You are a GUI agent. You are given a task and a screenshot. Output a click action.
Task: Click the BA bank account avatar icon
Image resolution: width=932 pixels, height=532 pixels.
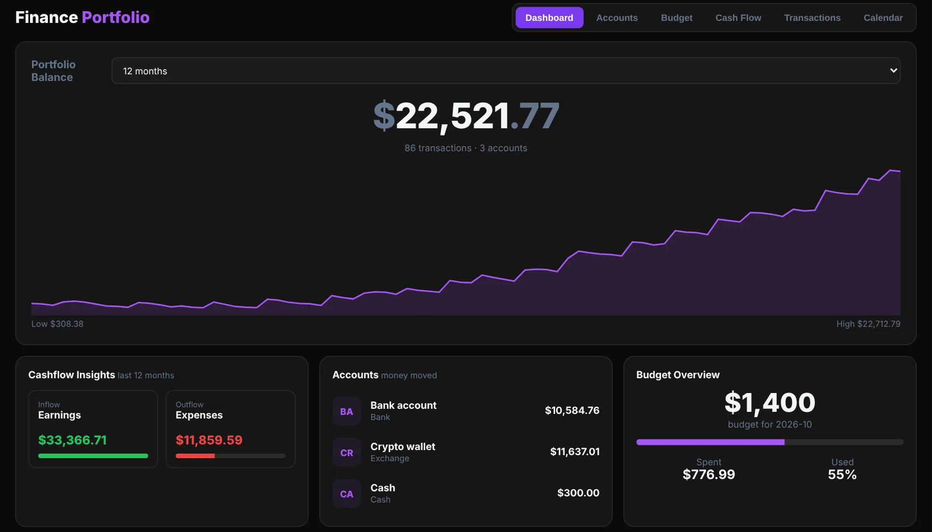tap(347, 411)
